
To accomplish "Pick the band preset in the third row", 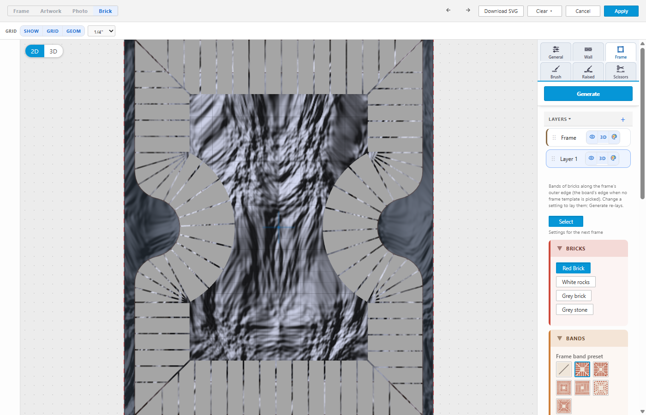I will coord(564,406).
